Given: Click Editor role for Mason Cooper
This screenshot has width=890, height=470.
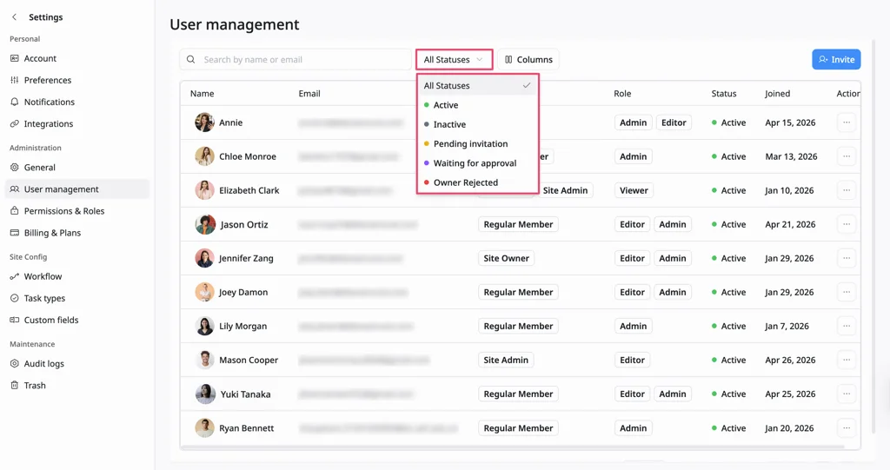Looking at the screenshot, I should point(633,360).
